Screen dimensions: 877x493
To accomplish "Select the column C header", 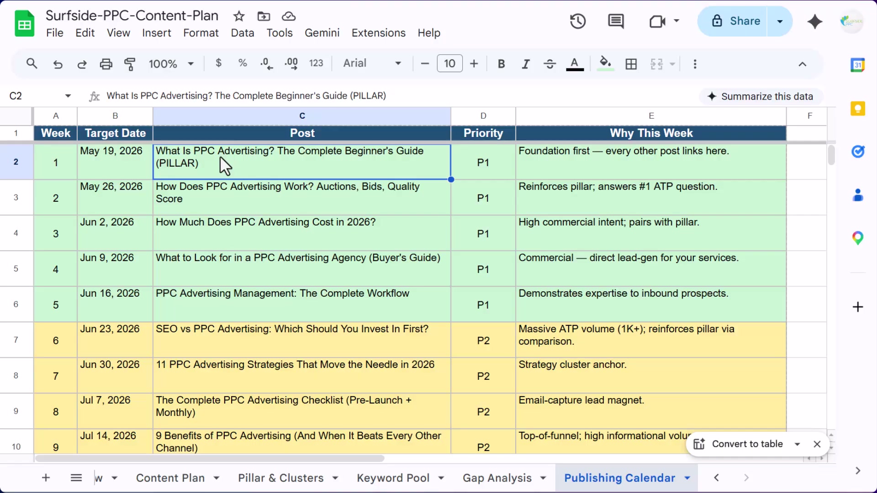I will click(302, 116).
